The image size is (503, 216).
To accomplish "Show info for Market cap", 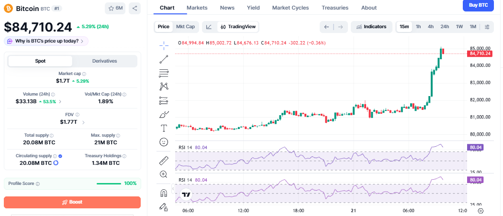I will (84, 74).
